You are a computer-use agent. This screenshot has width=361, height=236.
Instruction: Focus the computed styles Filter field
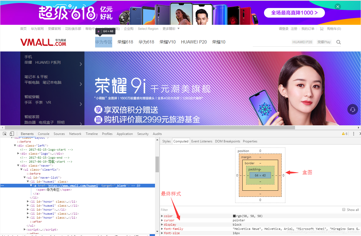(250, 210)
